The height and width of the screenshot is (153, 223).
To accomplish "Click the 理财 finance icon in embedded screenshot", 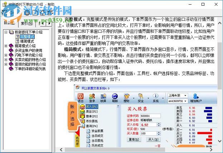I will coord(127,98).
